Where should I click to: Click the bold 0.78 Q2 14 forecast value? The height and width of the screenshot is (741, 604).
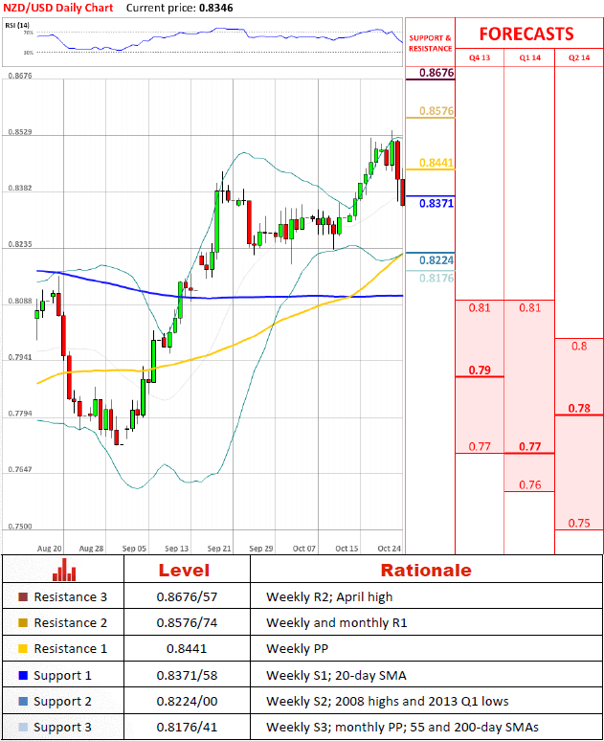pyautogui.click(x=579, y=408)
